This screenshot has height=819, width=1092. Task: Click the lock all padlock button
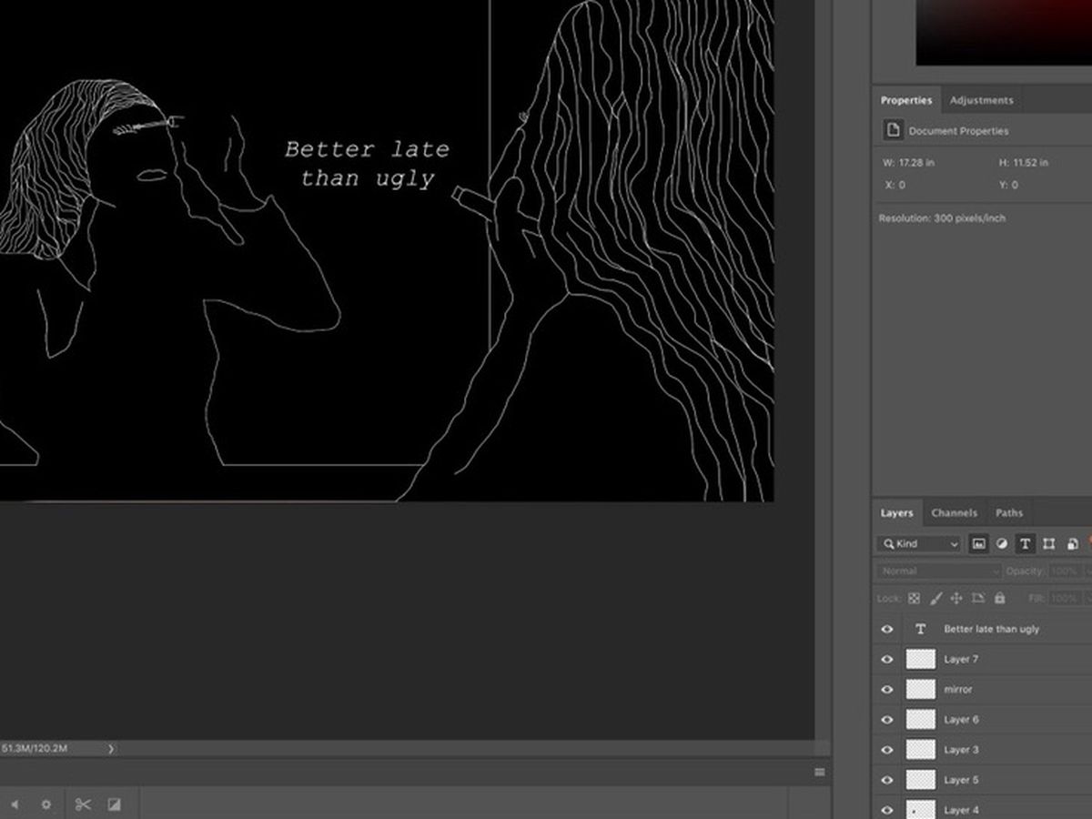[x=1000, y=599]
